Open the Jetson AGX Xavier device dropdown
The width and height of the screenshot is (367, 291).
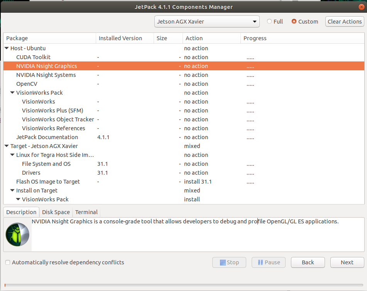pos(207,22)
